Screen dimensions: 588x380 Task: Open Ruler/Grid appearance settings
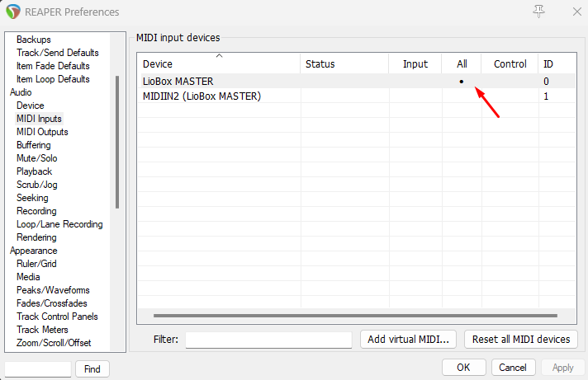[36, 264]
